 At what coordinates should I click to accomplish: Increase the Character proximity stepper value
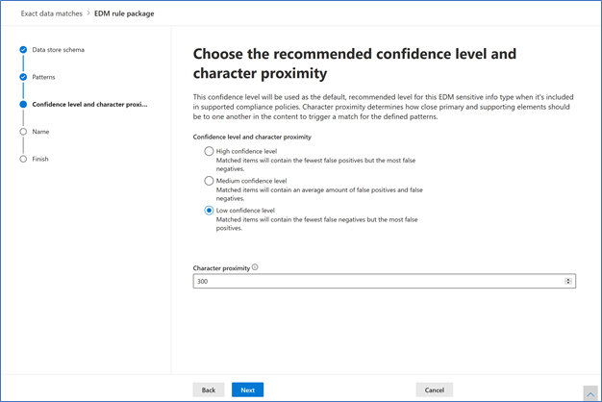click(568, 280)
